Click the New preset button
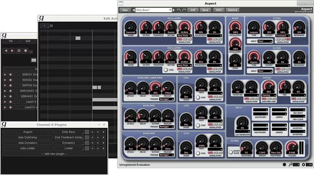This screenshot has width=314, height=175. tap(125, 10)
